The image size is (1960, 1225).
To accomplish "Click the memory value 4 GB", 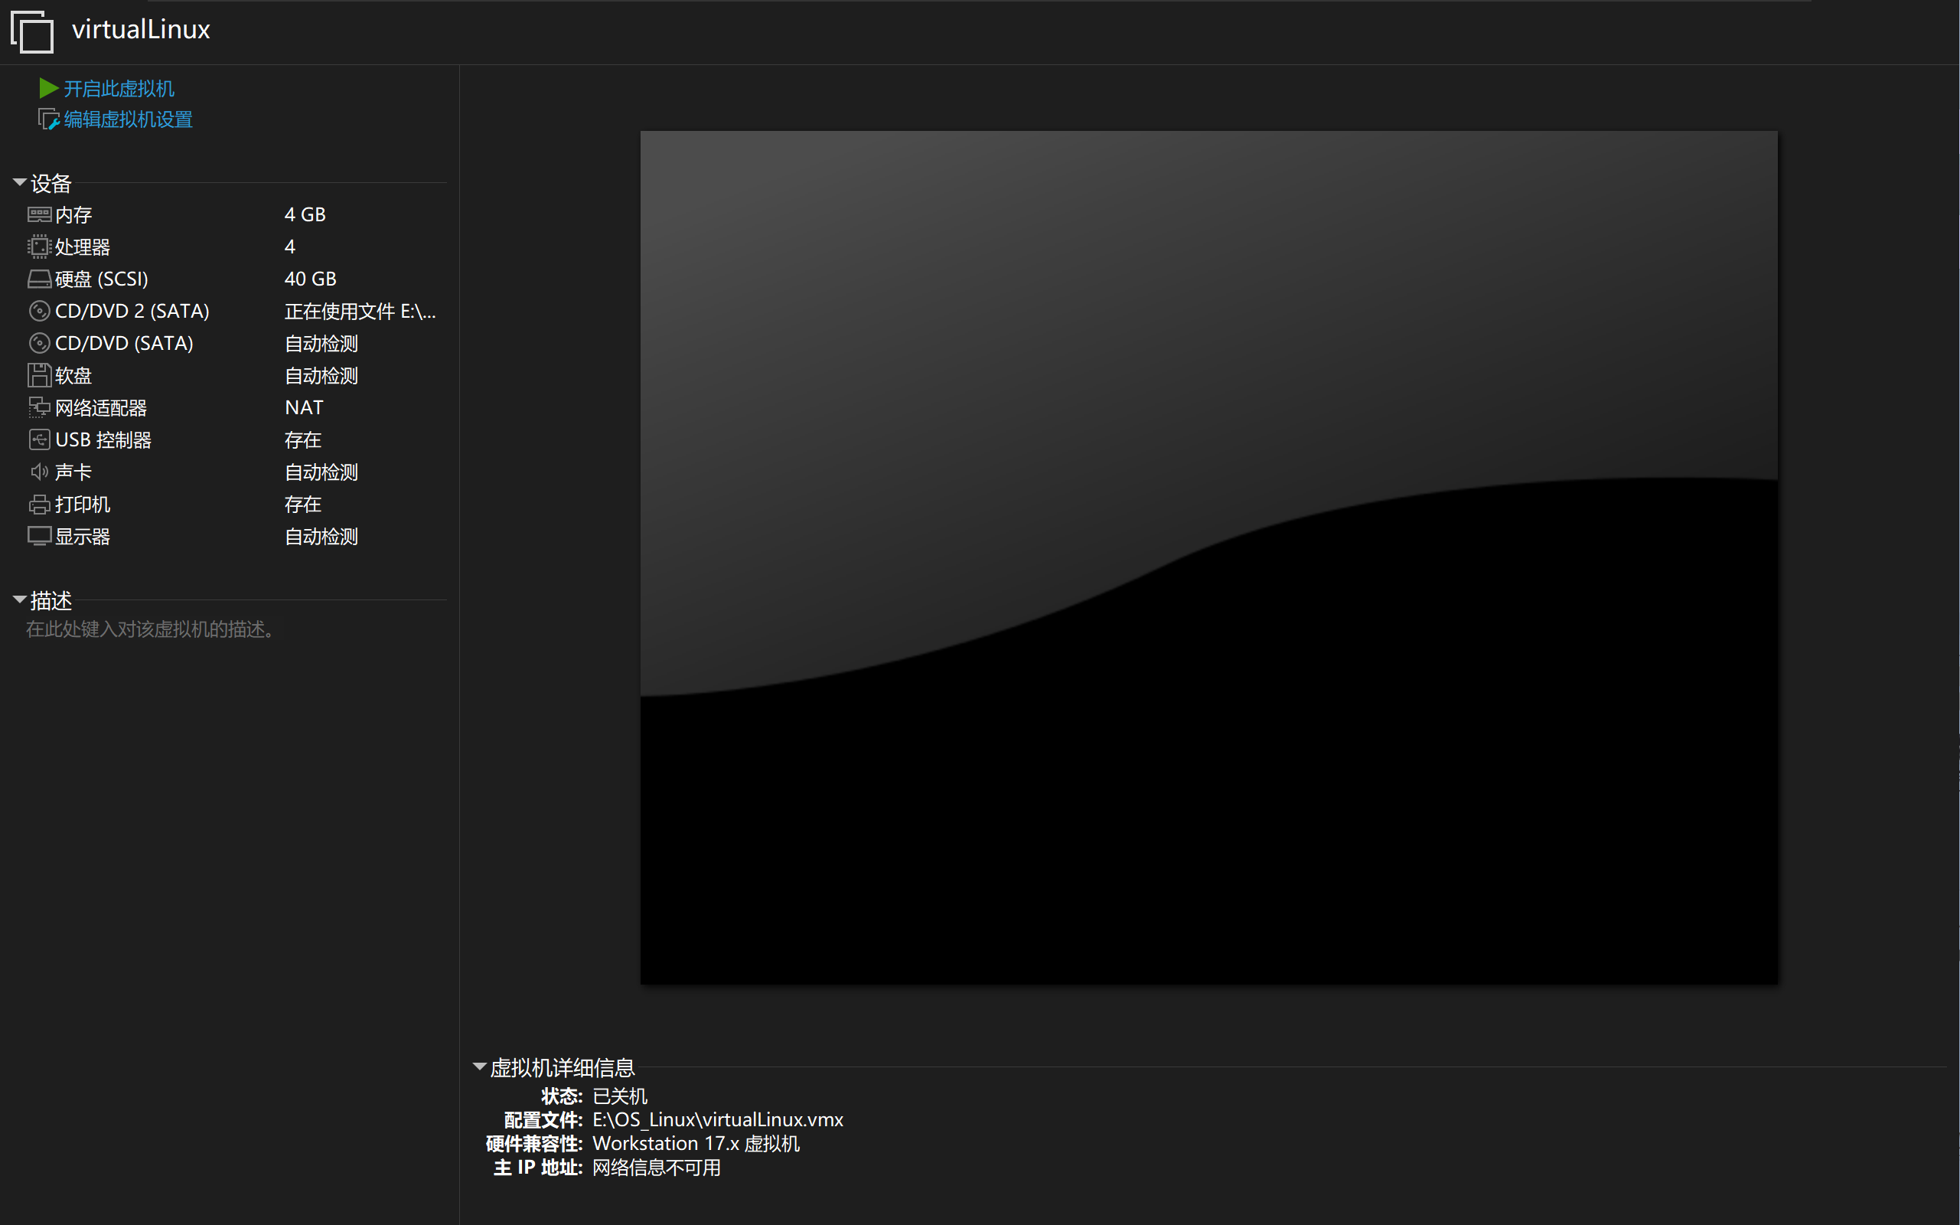I will click(305, 214).
